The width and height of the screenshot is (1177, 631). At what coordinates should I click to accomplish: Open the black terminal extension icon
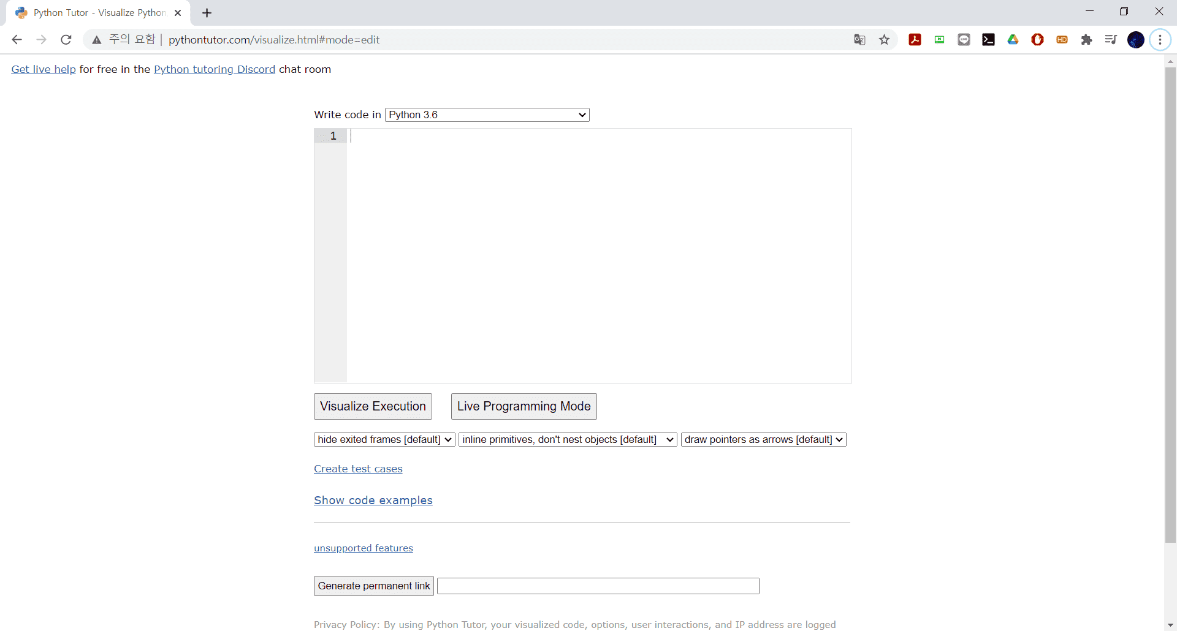click(x=988, y=40)
